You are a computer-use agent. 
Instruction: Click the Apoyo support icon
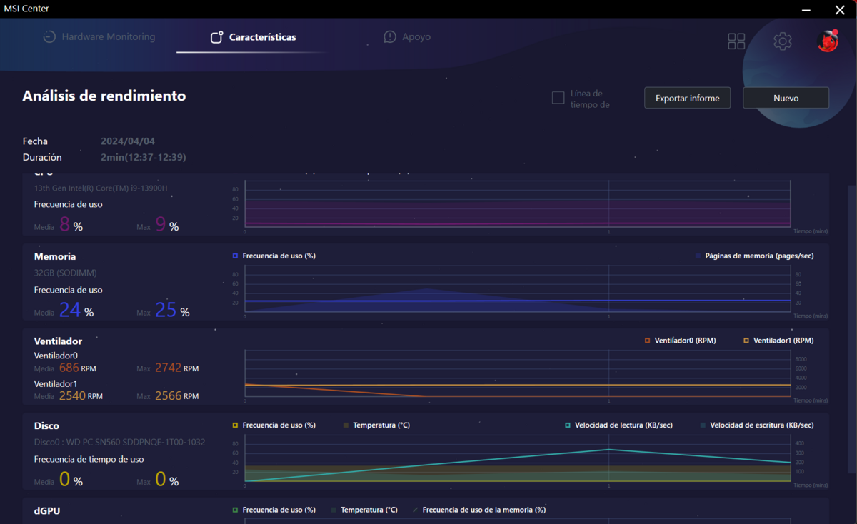click(x=390, y=37)
